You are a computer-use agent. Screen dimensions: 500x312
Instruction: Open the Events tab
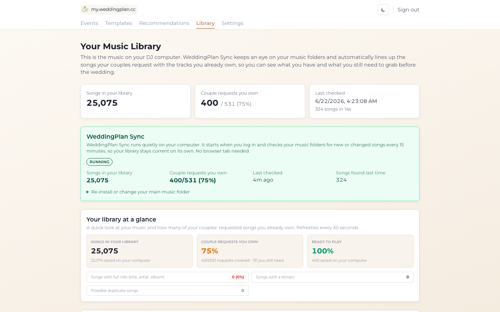[89, 23]
